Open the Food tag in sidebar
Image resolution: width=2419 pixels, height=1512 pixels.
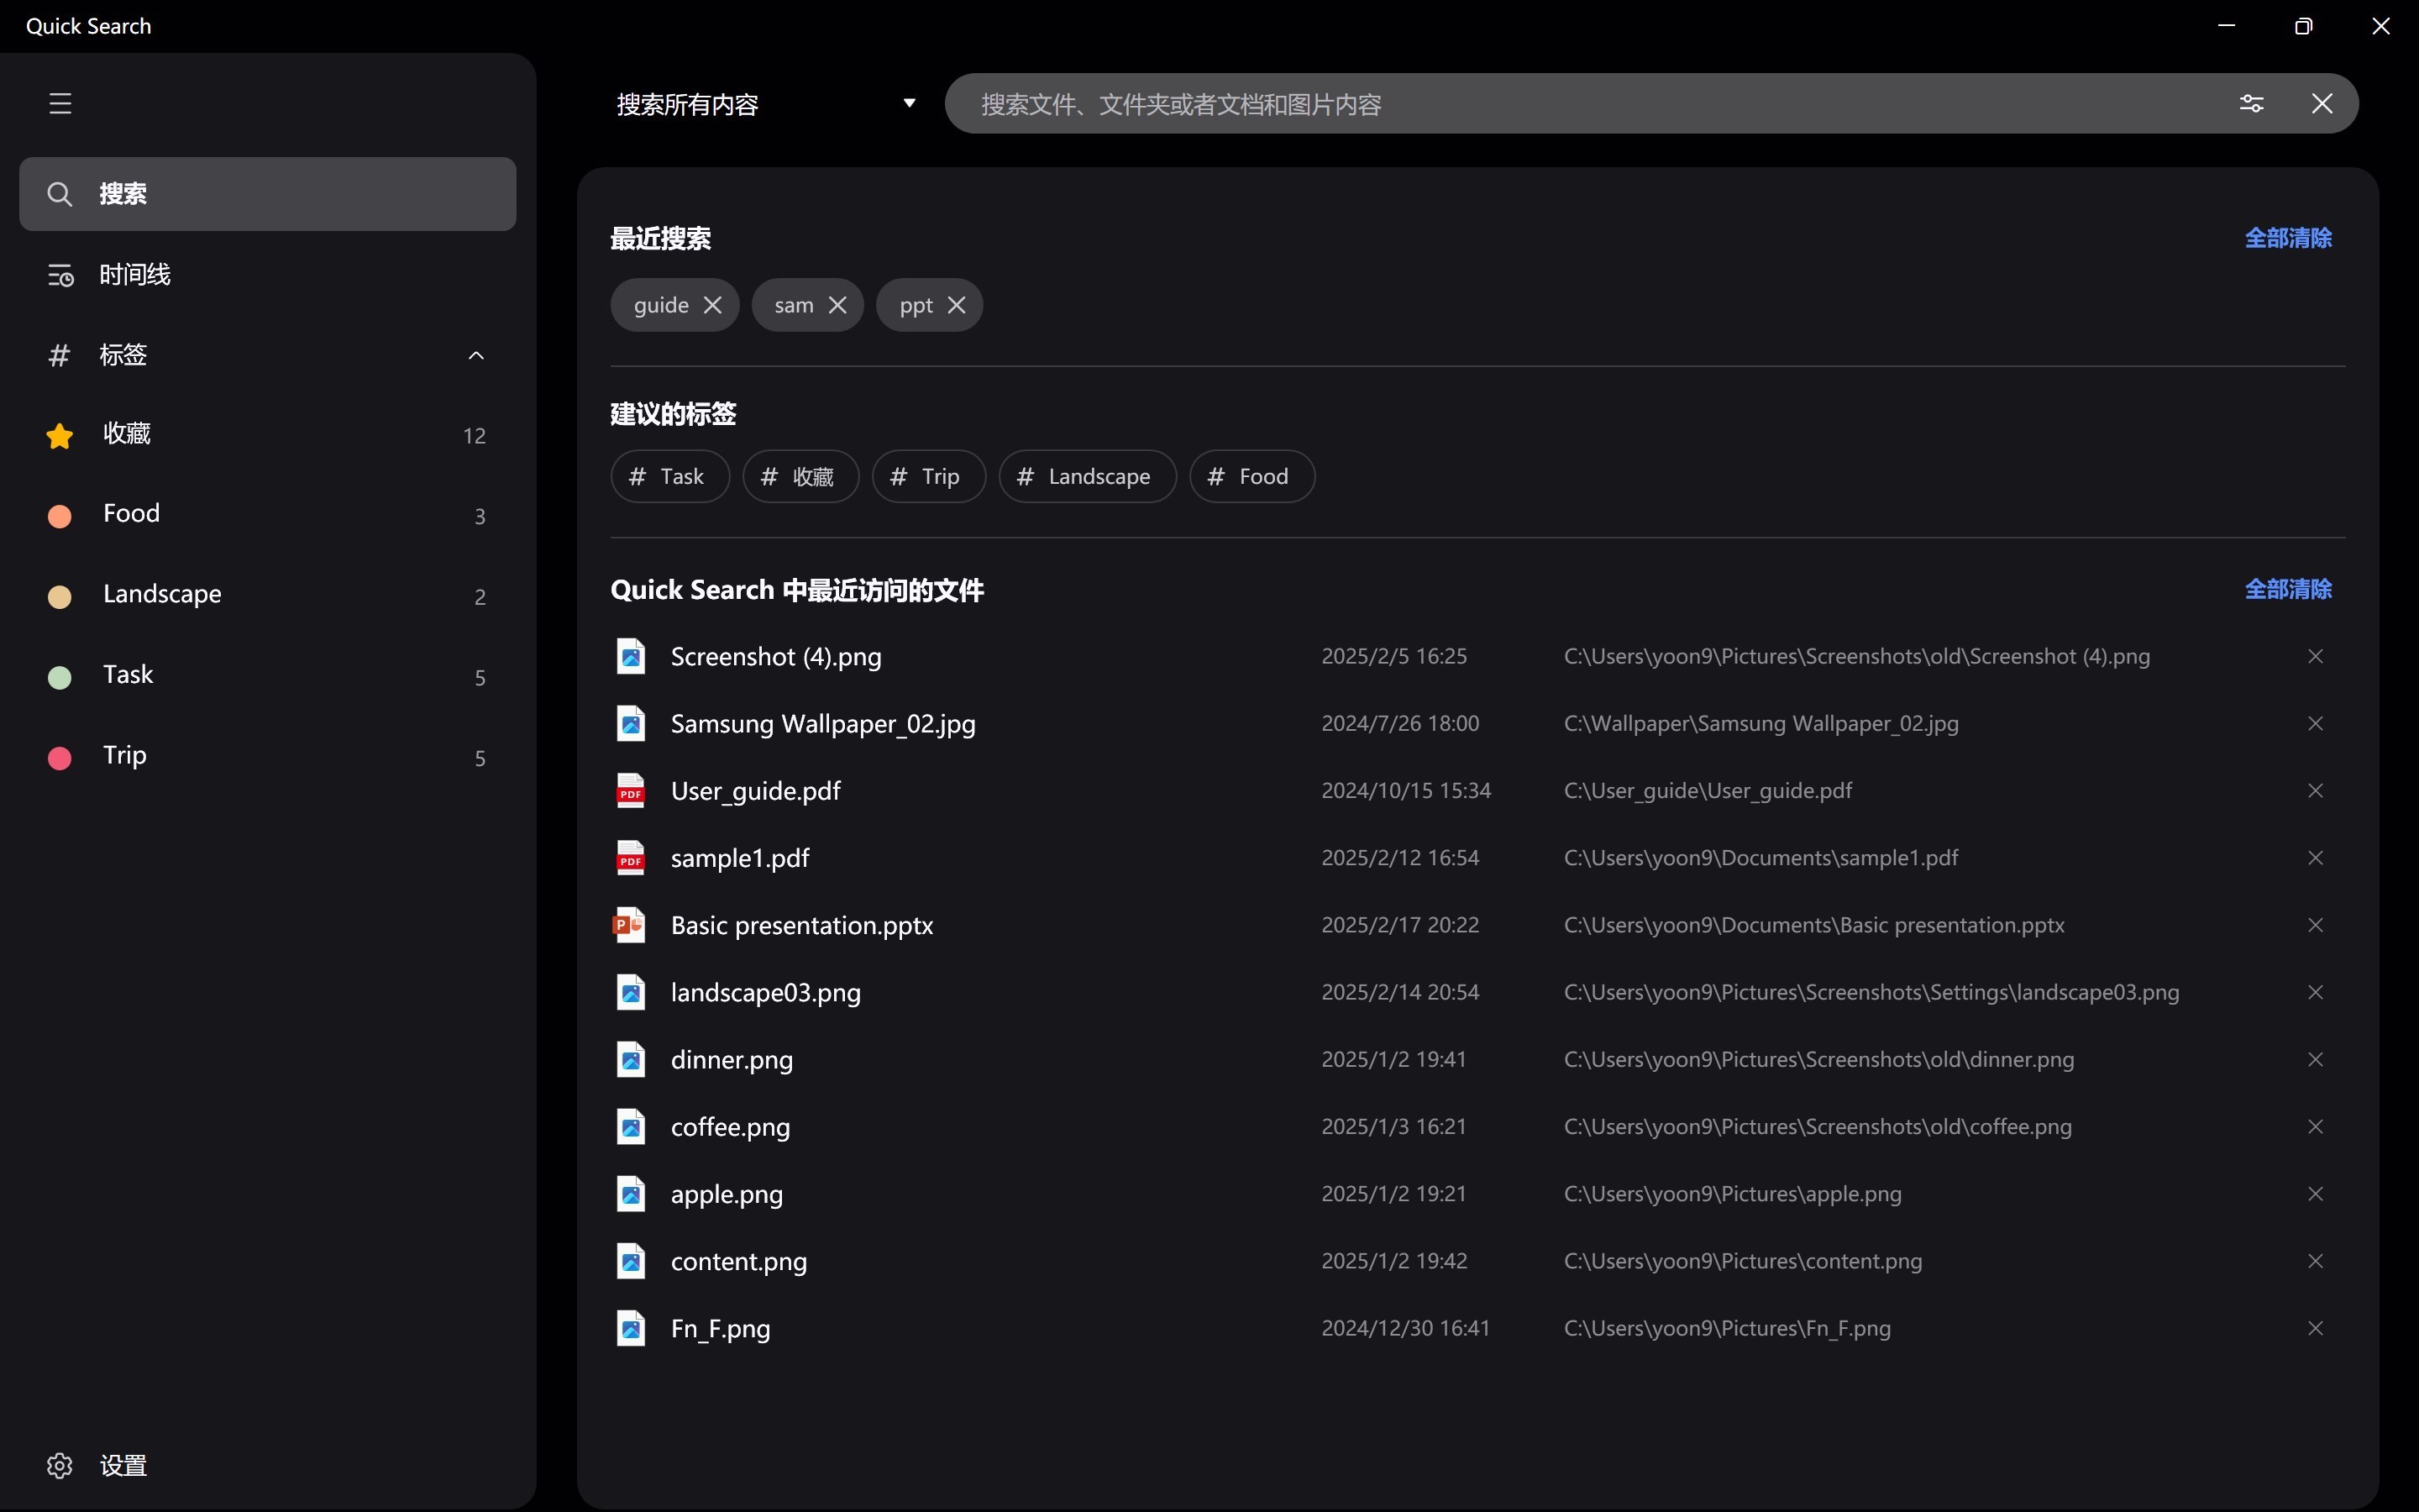(x=131, y=514)
